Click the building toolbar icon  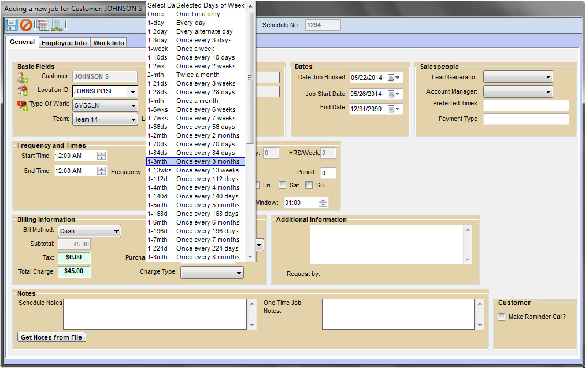57,25
